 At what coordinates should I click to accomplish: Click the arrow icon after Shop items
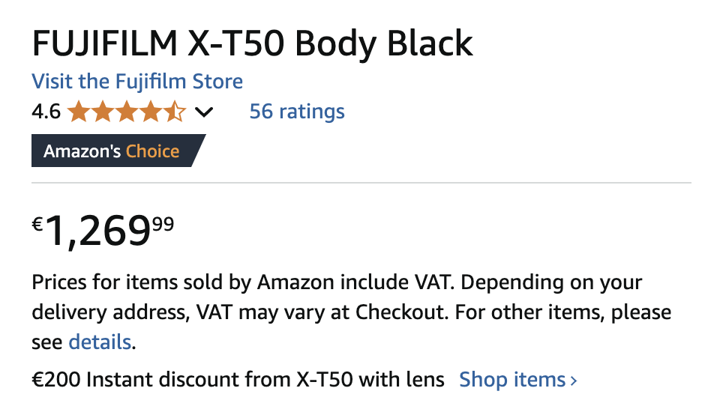tap(574, 381)
